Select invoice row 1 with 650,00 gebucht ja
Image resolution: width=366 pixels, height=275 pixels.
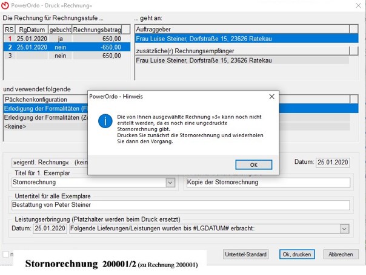[x=67, y=39]
